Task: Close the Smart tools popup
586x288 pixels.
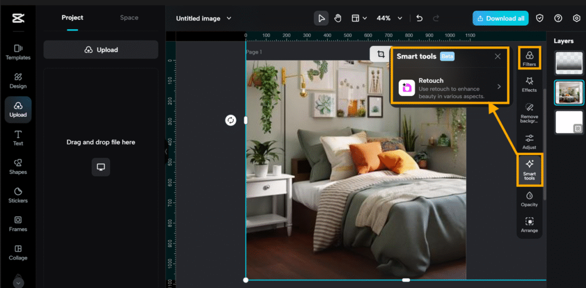Action: pyautogui.click(x=498, y=57)
